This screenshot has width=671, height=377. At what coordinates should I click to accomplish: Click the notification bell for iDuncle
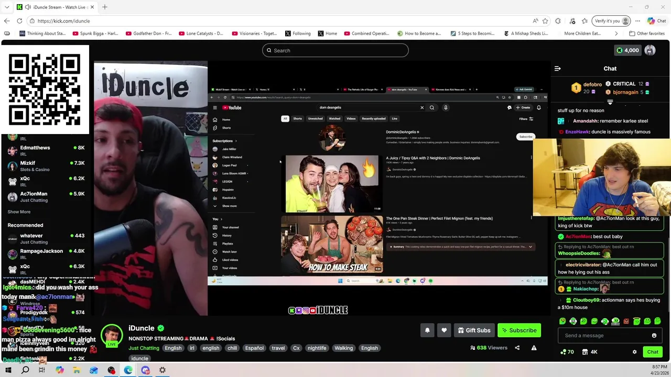(427, 330)
